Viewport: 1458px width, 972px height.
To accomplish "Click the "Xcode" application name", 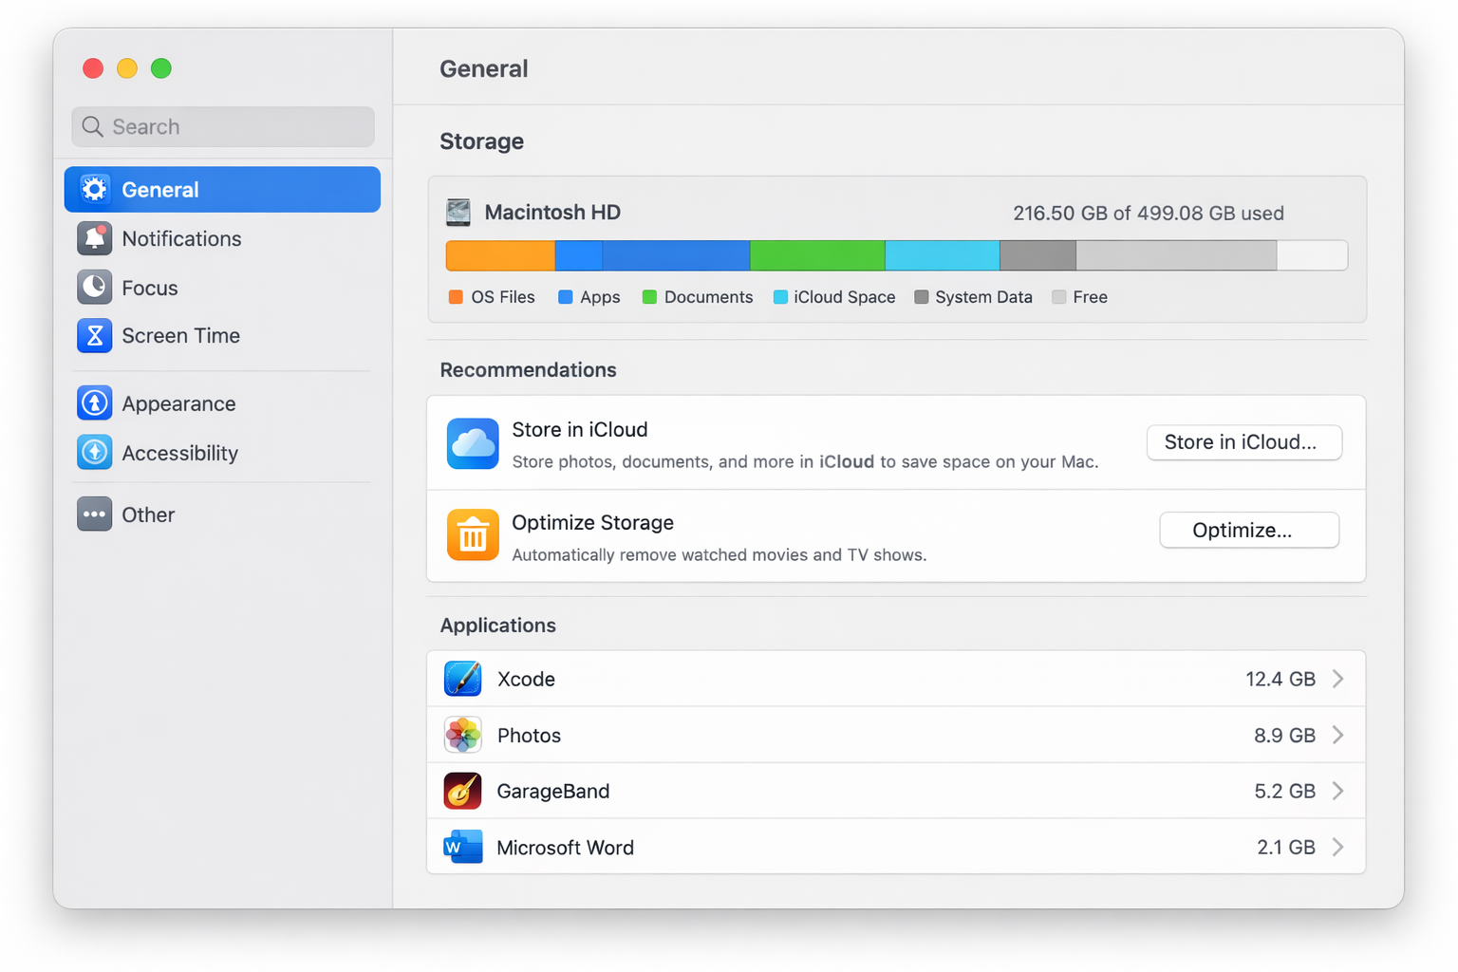I will click(526, 679).
